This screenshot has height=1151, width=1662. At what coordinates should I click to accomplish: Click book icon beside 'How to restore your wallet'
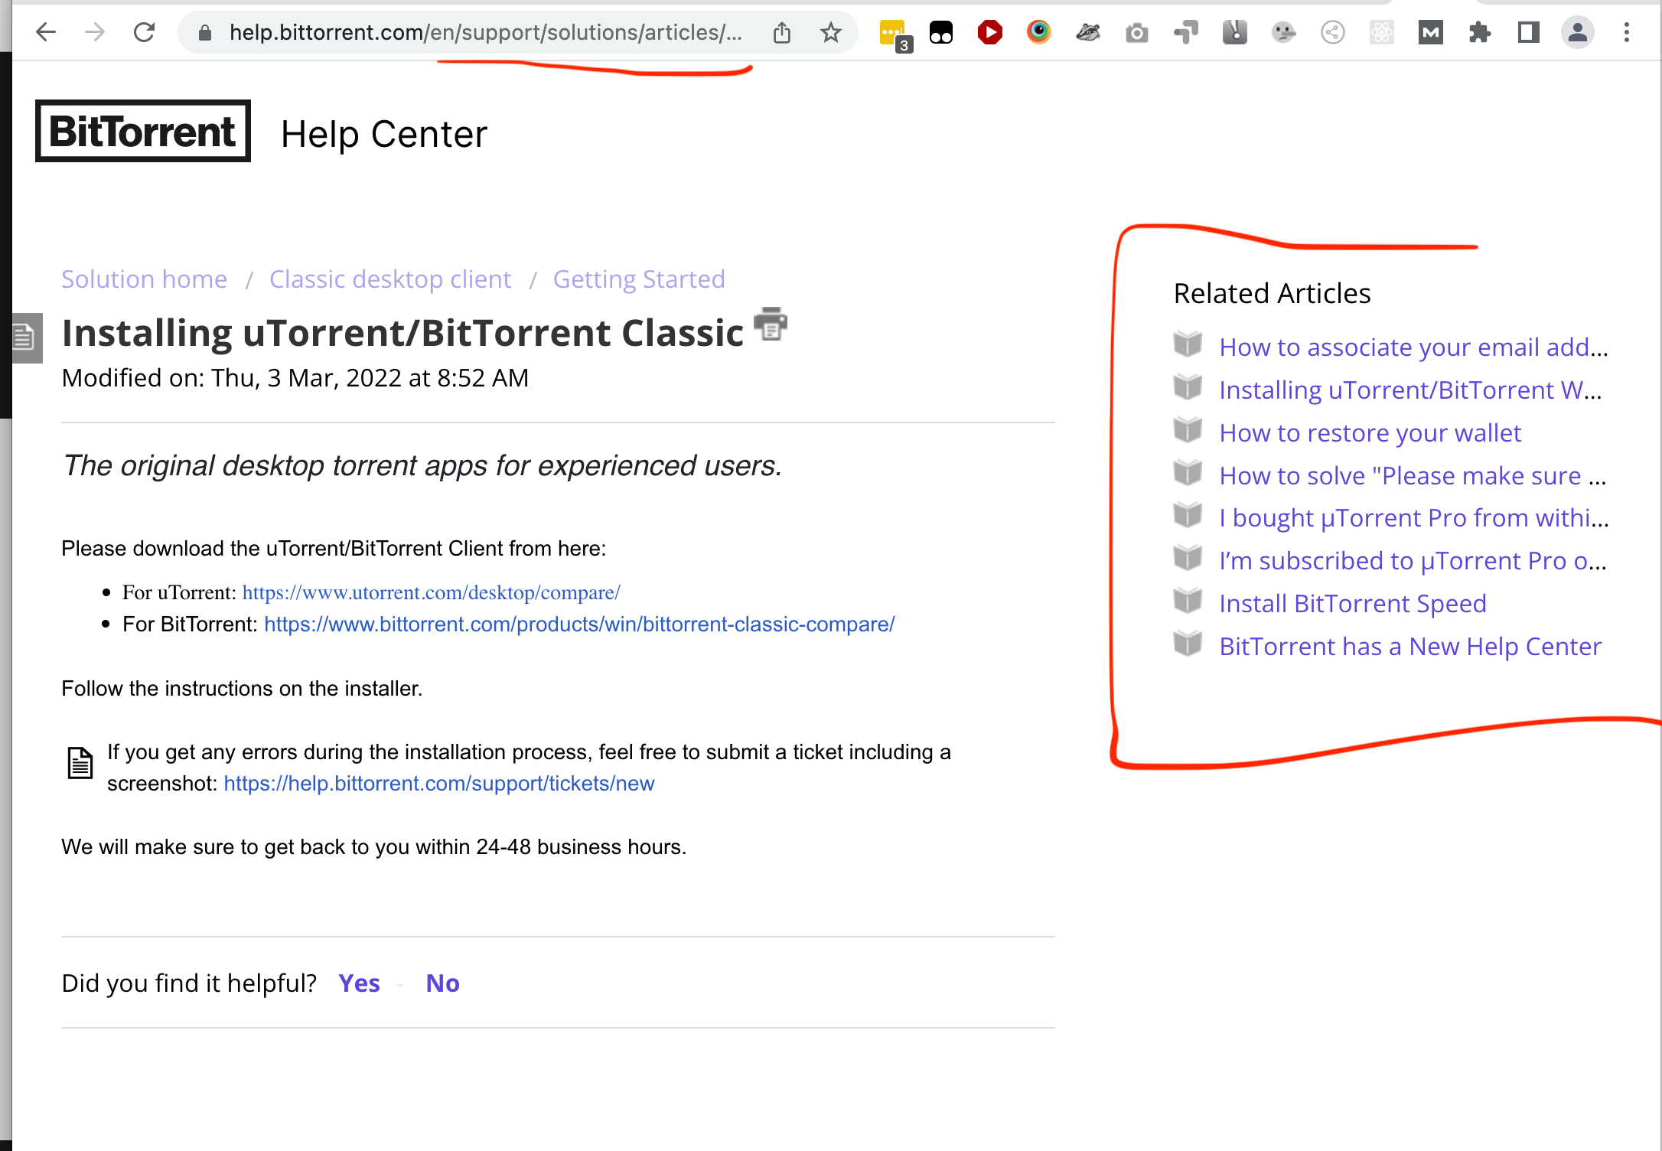(1188, 430)
